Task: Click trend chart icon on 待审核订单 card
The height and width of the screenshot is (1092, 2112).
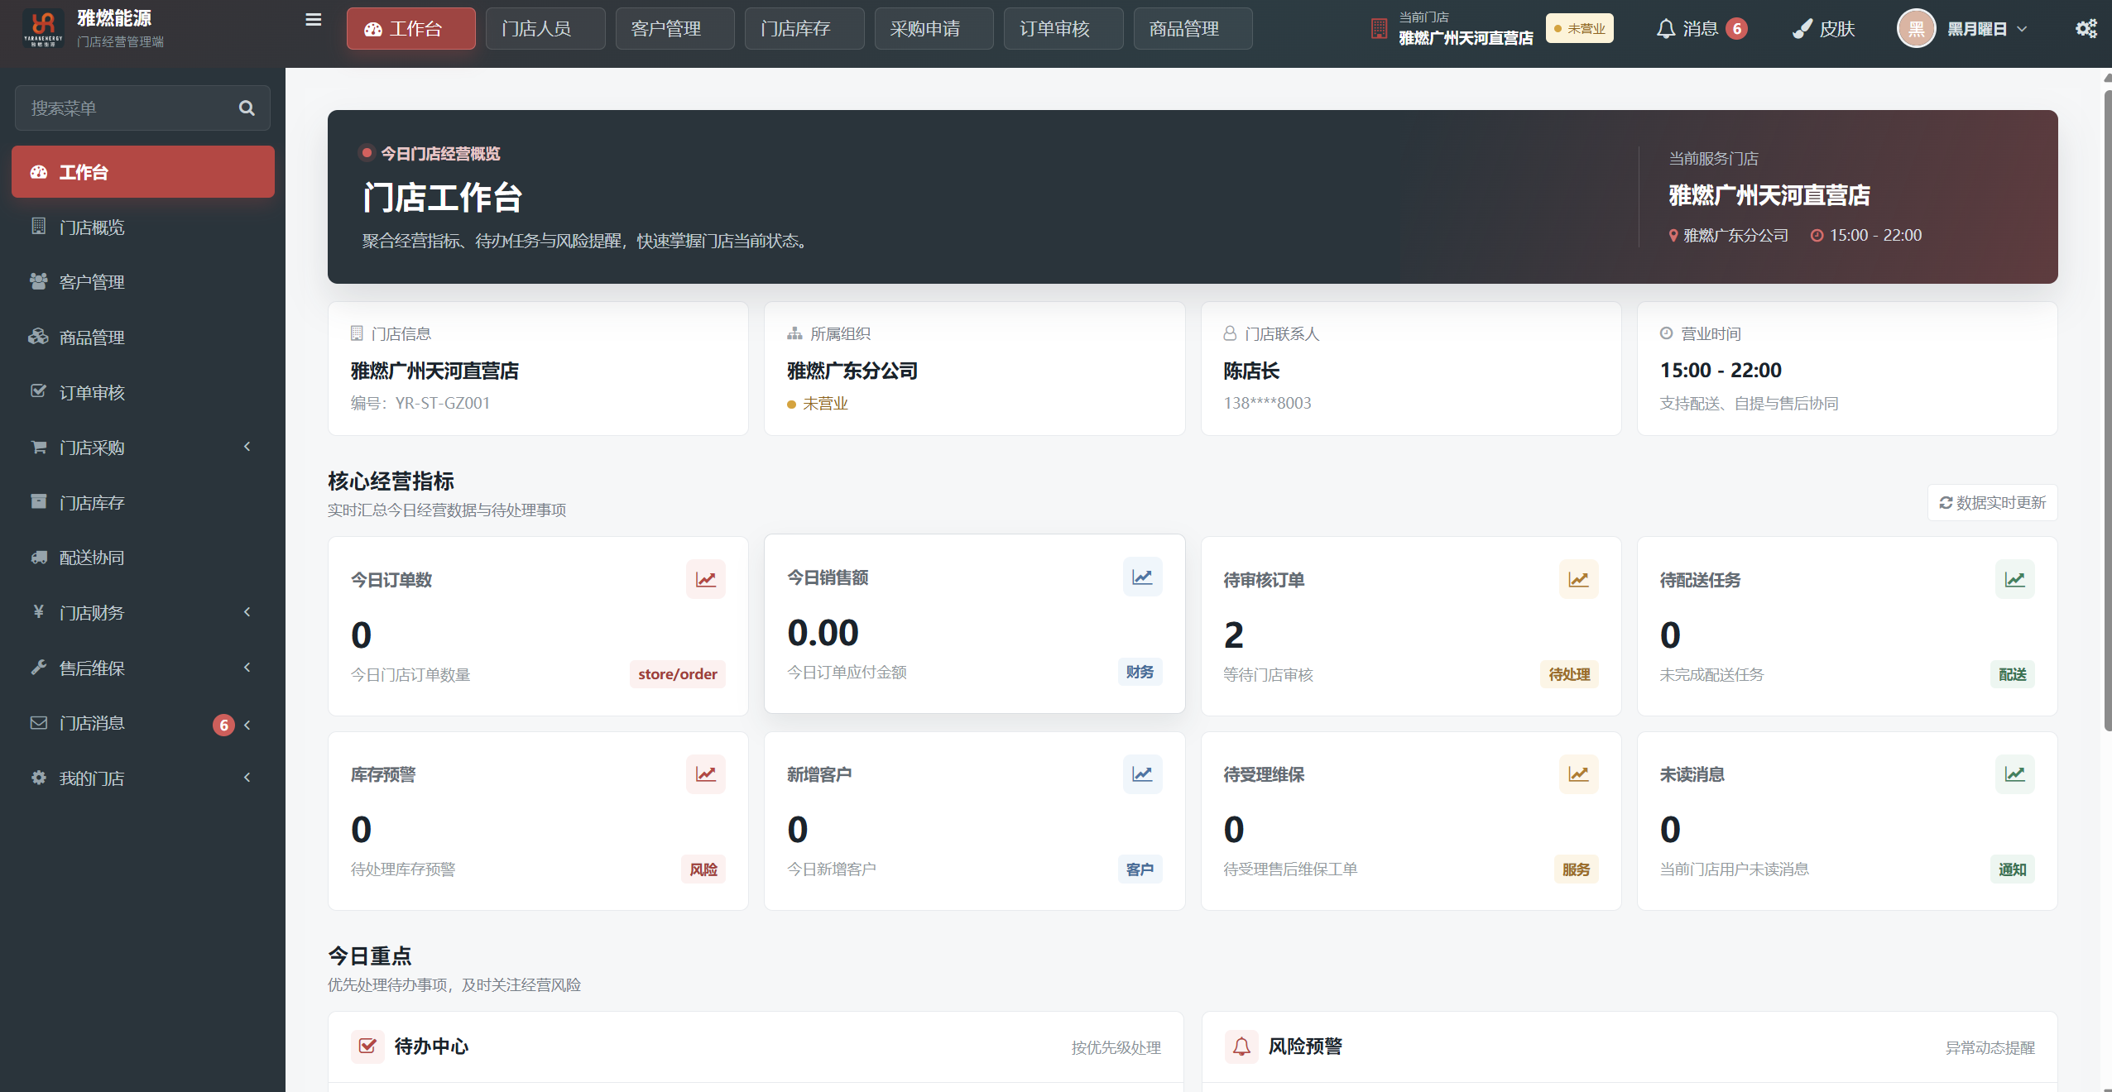Action: click(1578, 579)
